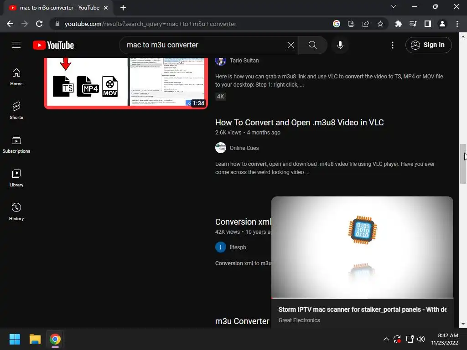This screenshot has width=467, height=350.
Task: Open Conversion xml video title
Action: point(243,222)
